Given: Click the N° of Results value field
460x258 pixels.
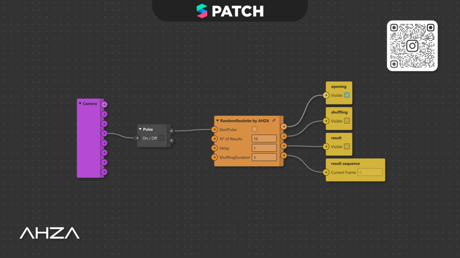Looking at the screenshot, I should pyautogui.click(x=264, y=139).
